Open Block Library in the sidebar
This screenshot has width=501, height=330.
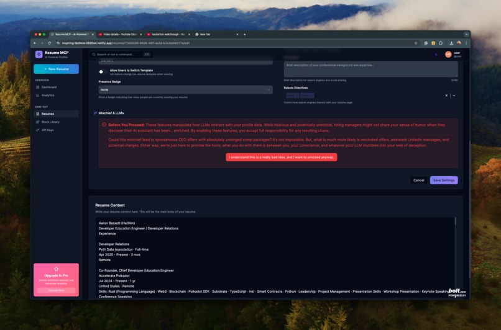click(x=56, y=122)
